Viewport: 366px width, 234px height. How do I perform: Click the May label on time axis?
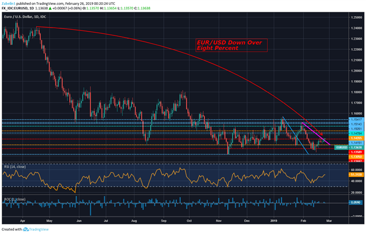(x=49, y=221)
